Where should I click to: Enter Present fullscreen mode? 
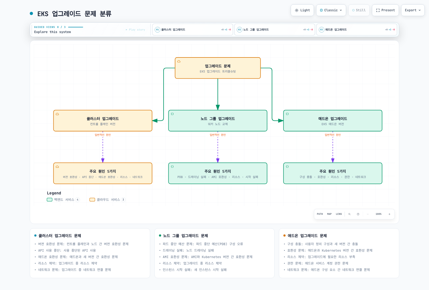[385, 10]
